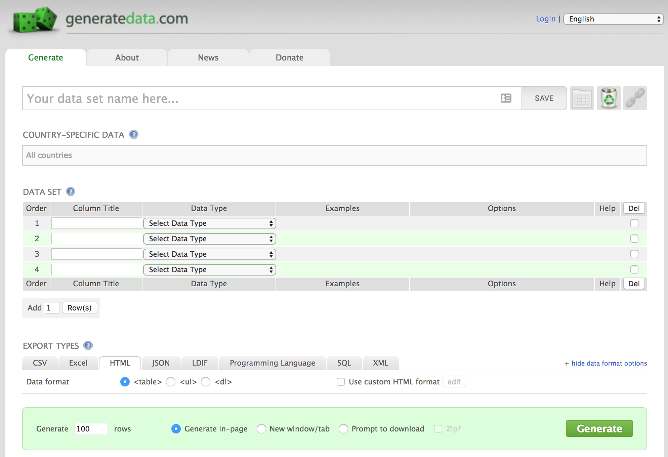Click the recycle trash bin icon
The width and height of the screenshot is (668, 457).
pos(609,98)
